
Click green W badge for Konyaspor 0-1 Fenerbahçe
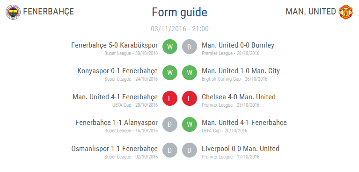170,73
